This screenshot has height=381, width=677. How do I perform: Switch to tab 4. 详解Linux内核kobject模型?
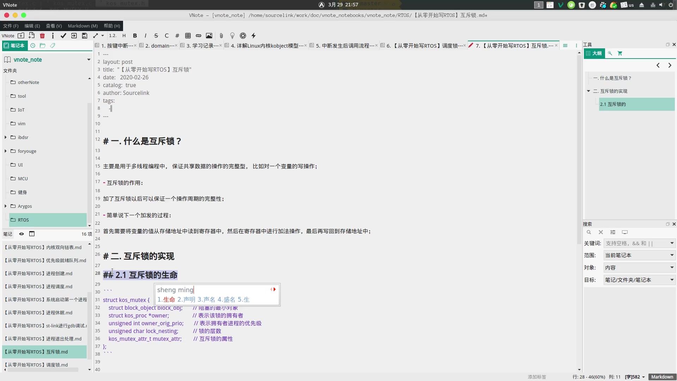click(x=267, y=46)
